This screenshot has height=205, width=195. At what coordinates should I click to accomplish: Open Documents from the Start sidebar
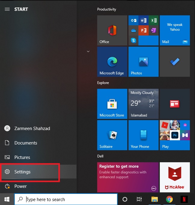[x=38, y=143]
